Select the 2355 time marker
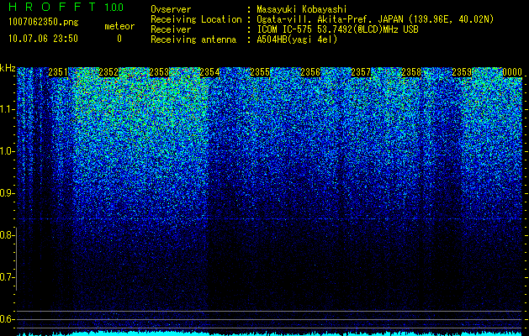Image resolution: width=529 pixels, height=336 pixels. click(x=260, y=72)
